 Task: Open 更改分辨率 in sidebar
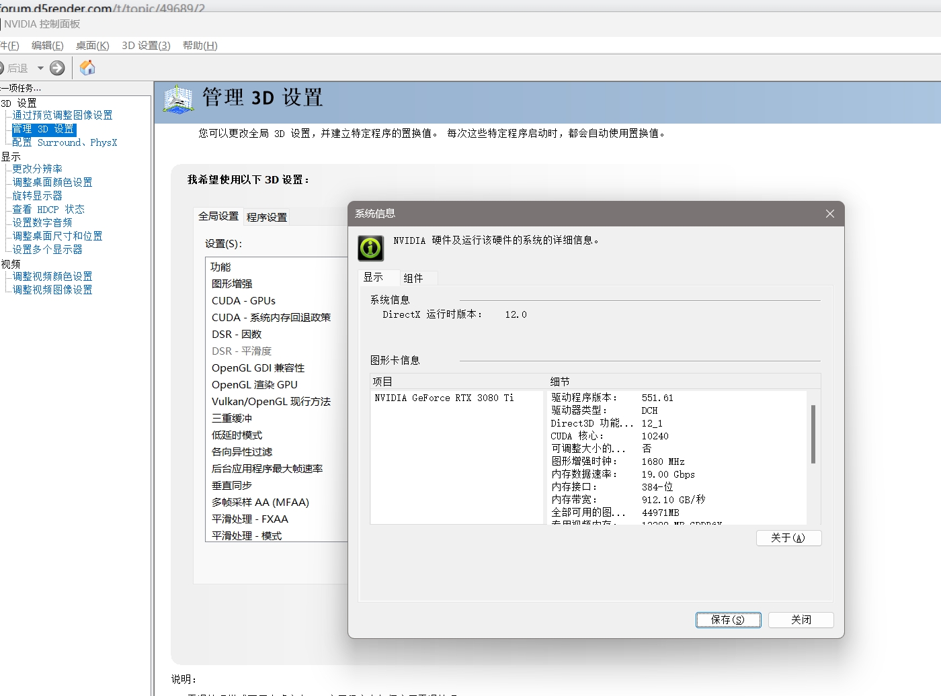pyautogui.click(x=38, y=169)
